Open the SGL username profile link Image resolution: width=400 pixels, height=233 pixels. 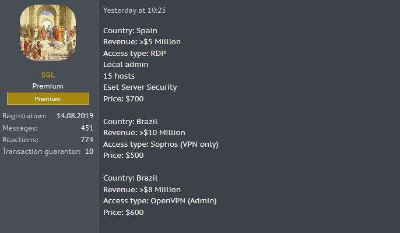[48, 75]
